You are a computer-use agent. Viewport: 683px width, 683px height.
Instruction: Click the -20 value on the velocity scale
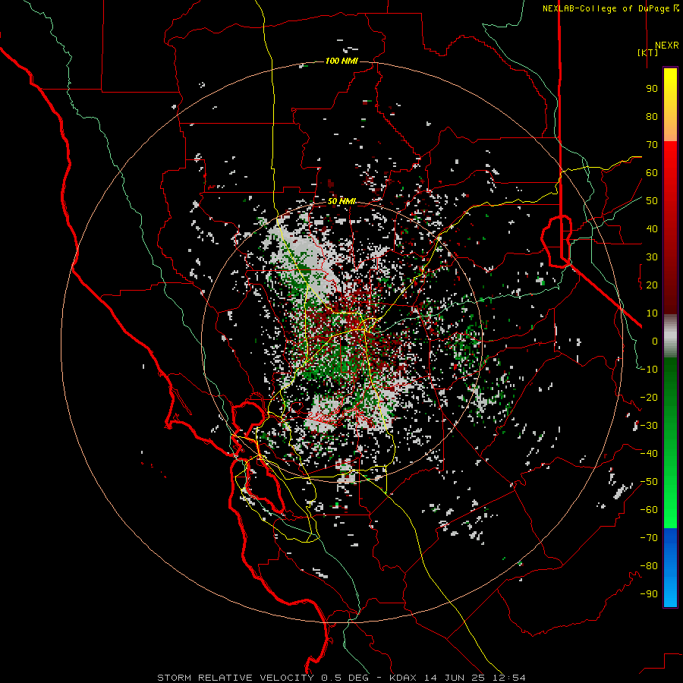[649, 397]
